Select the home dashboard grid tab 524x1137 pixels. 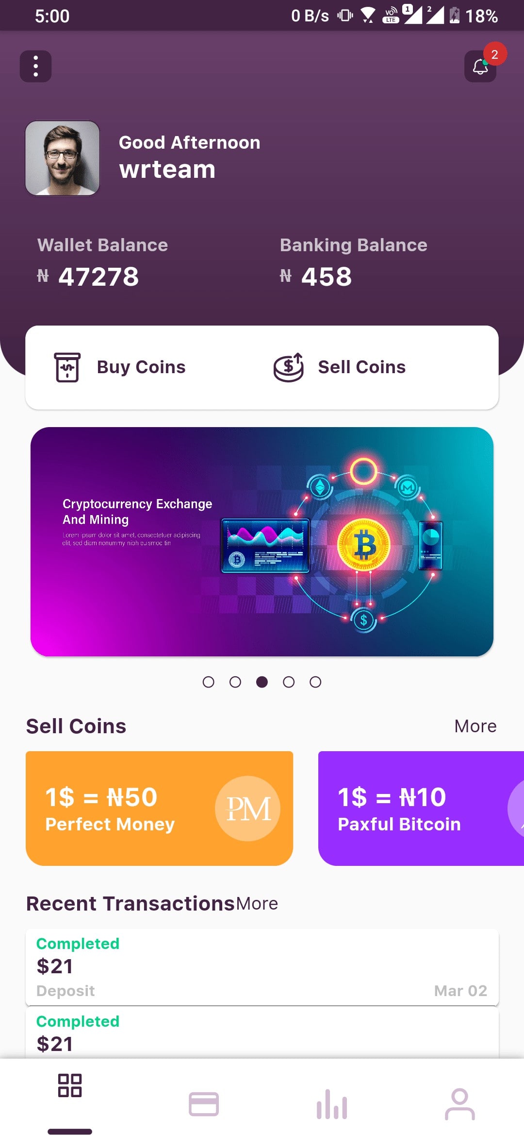70,1085
